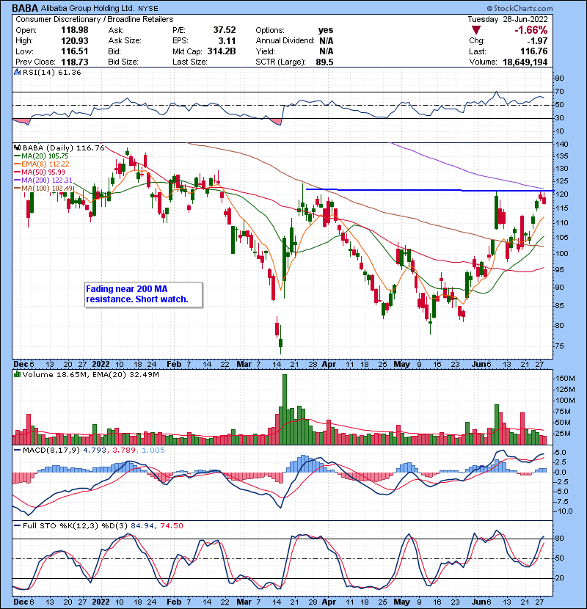Image resolution: width=587 pixels, height=609 pixels.
Task: Click the NYSE exchange label
Action: [x=148, y=8]
